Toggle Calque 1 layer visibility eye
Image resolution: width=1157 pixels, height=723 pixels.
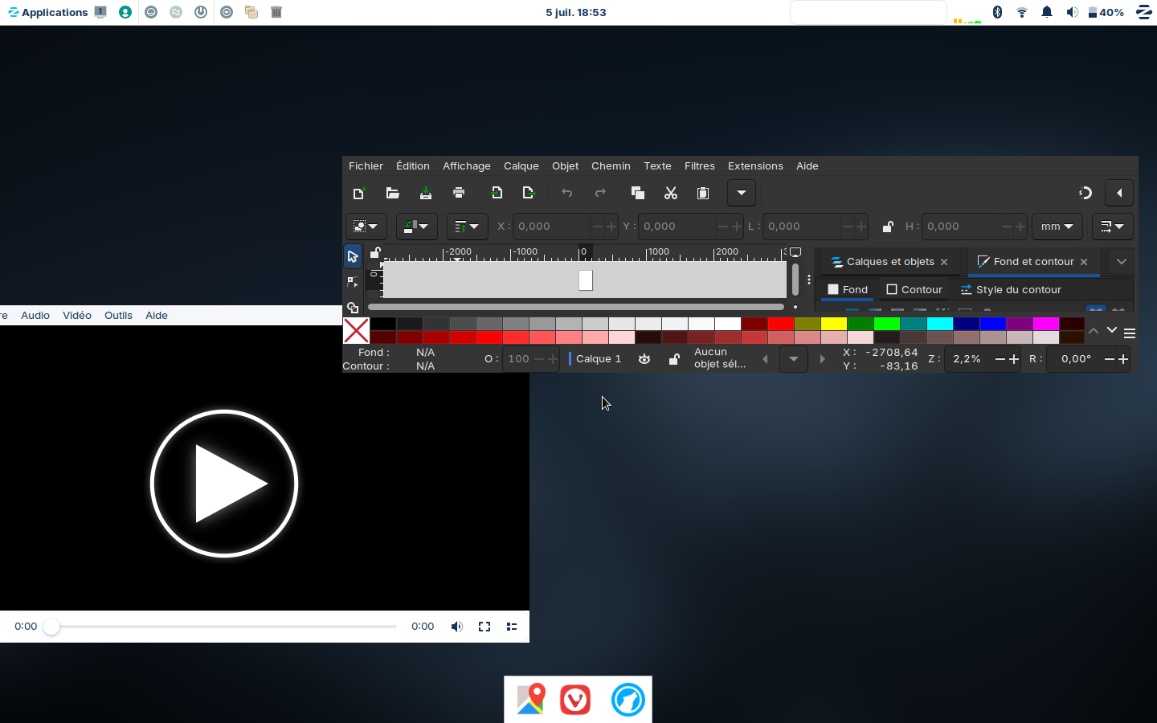coord(644,359)
